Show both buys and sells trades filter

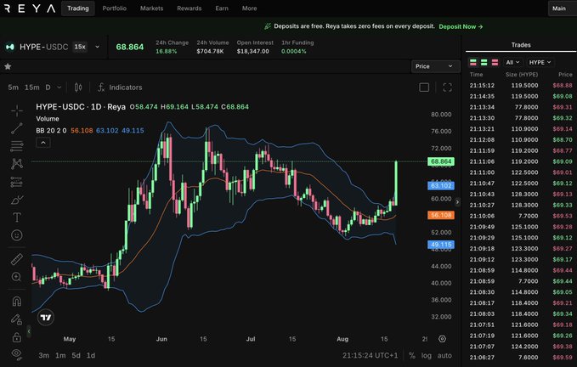click(x=473, y=63)
